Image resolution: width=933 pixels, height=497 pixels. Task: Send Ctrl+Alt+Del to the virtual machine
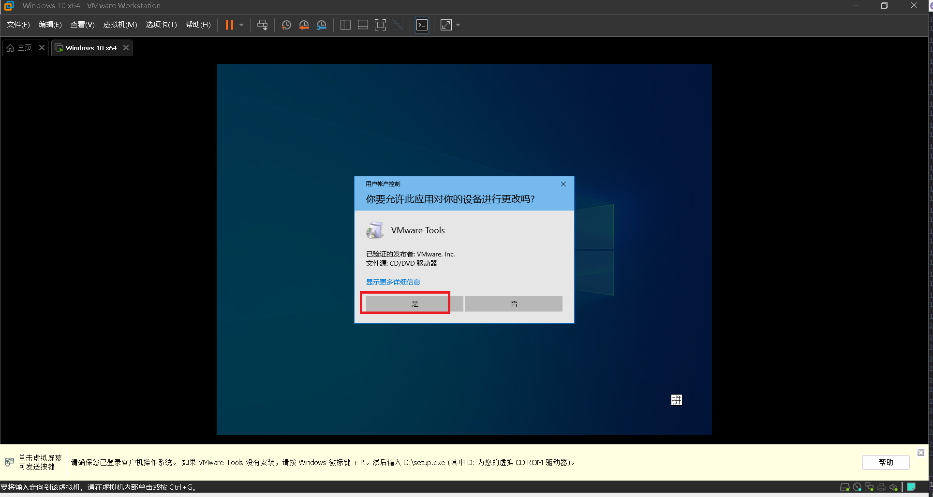pyautogui.click(x=262, y=25)
